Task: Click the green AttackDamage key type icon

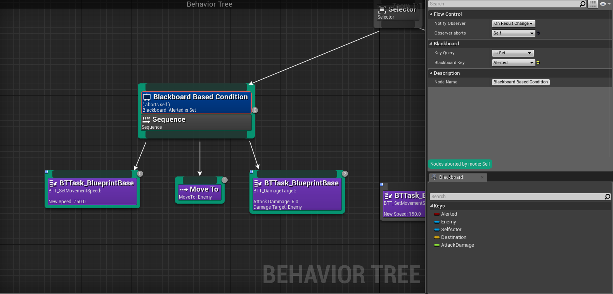Action: (x=436, y=245)
